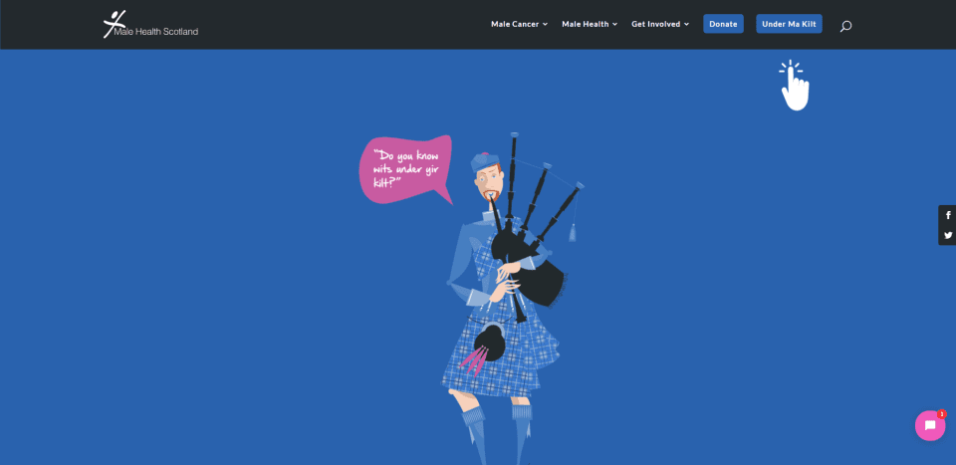The width and height of the screenshot is (956, 465).
Task: Expand the Get Involved dropdown chevron
Action: (x=686, y=24)
